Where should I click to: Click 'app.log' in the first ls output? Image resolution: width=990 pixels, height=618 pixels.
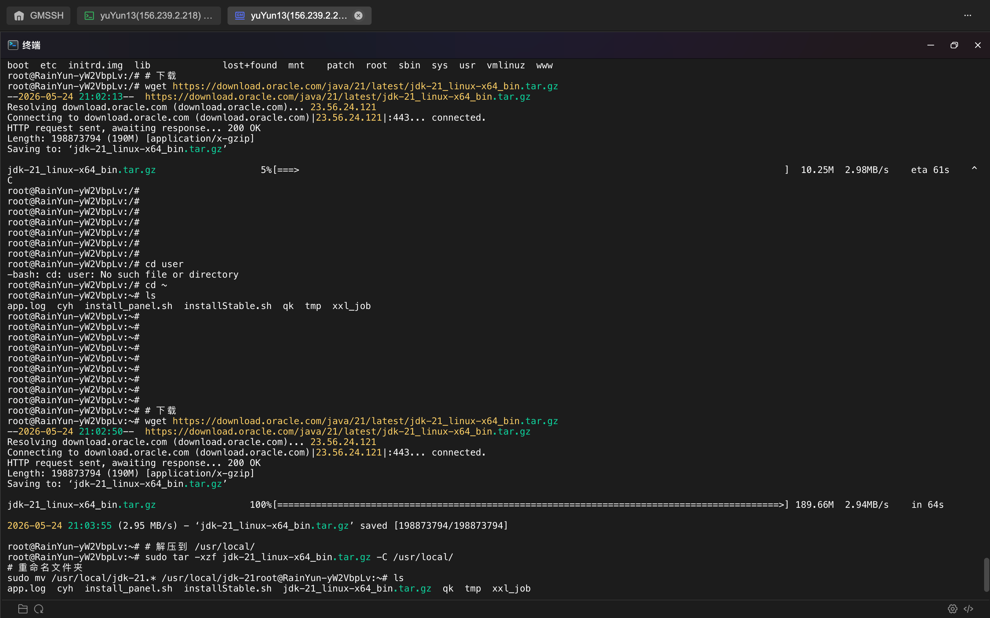tap(27, 306)
